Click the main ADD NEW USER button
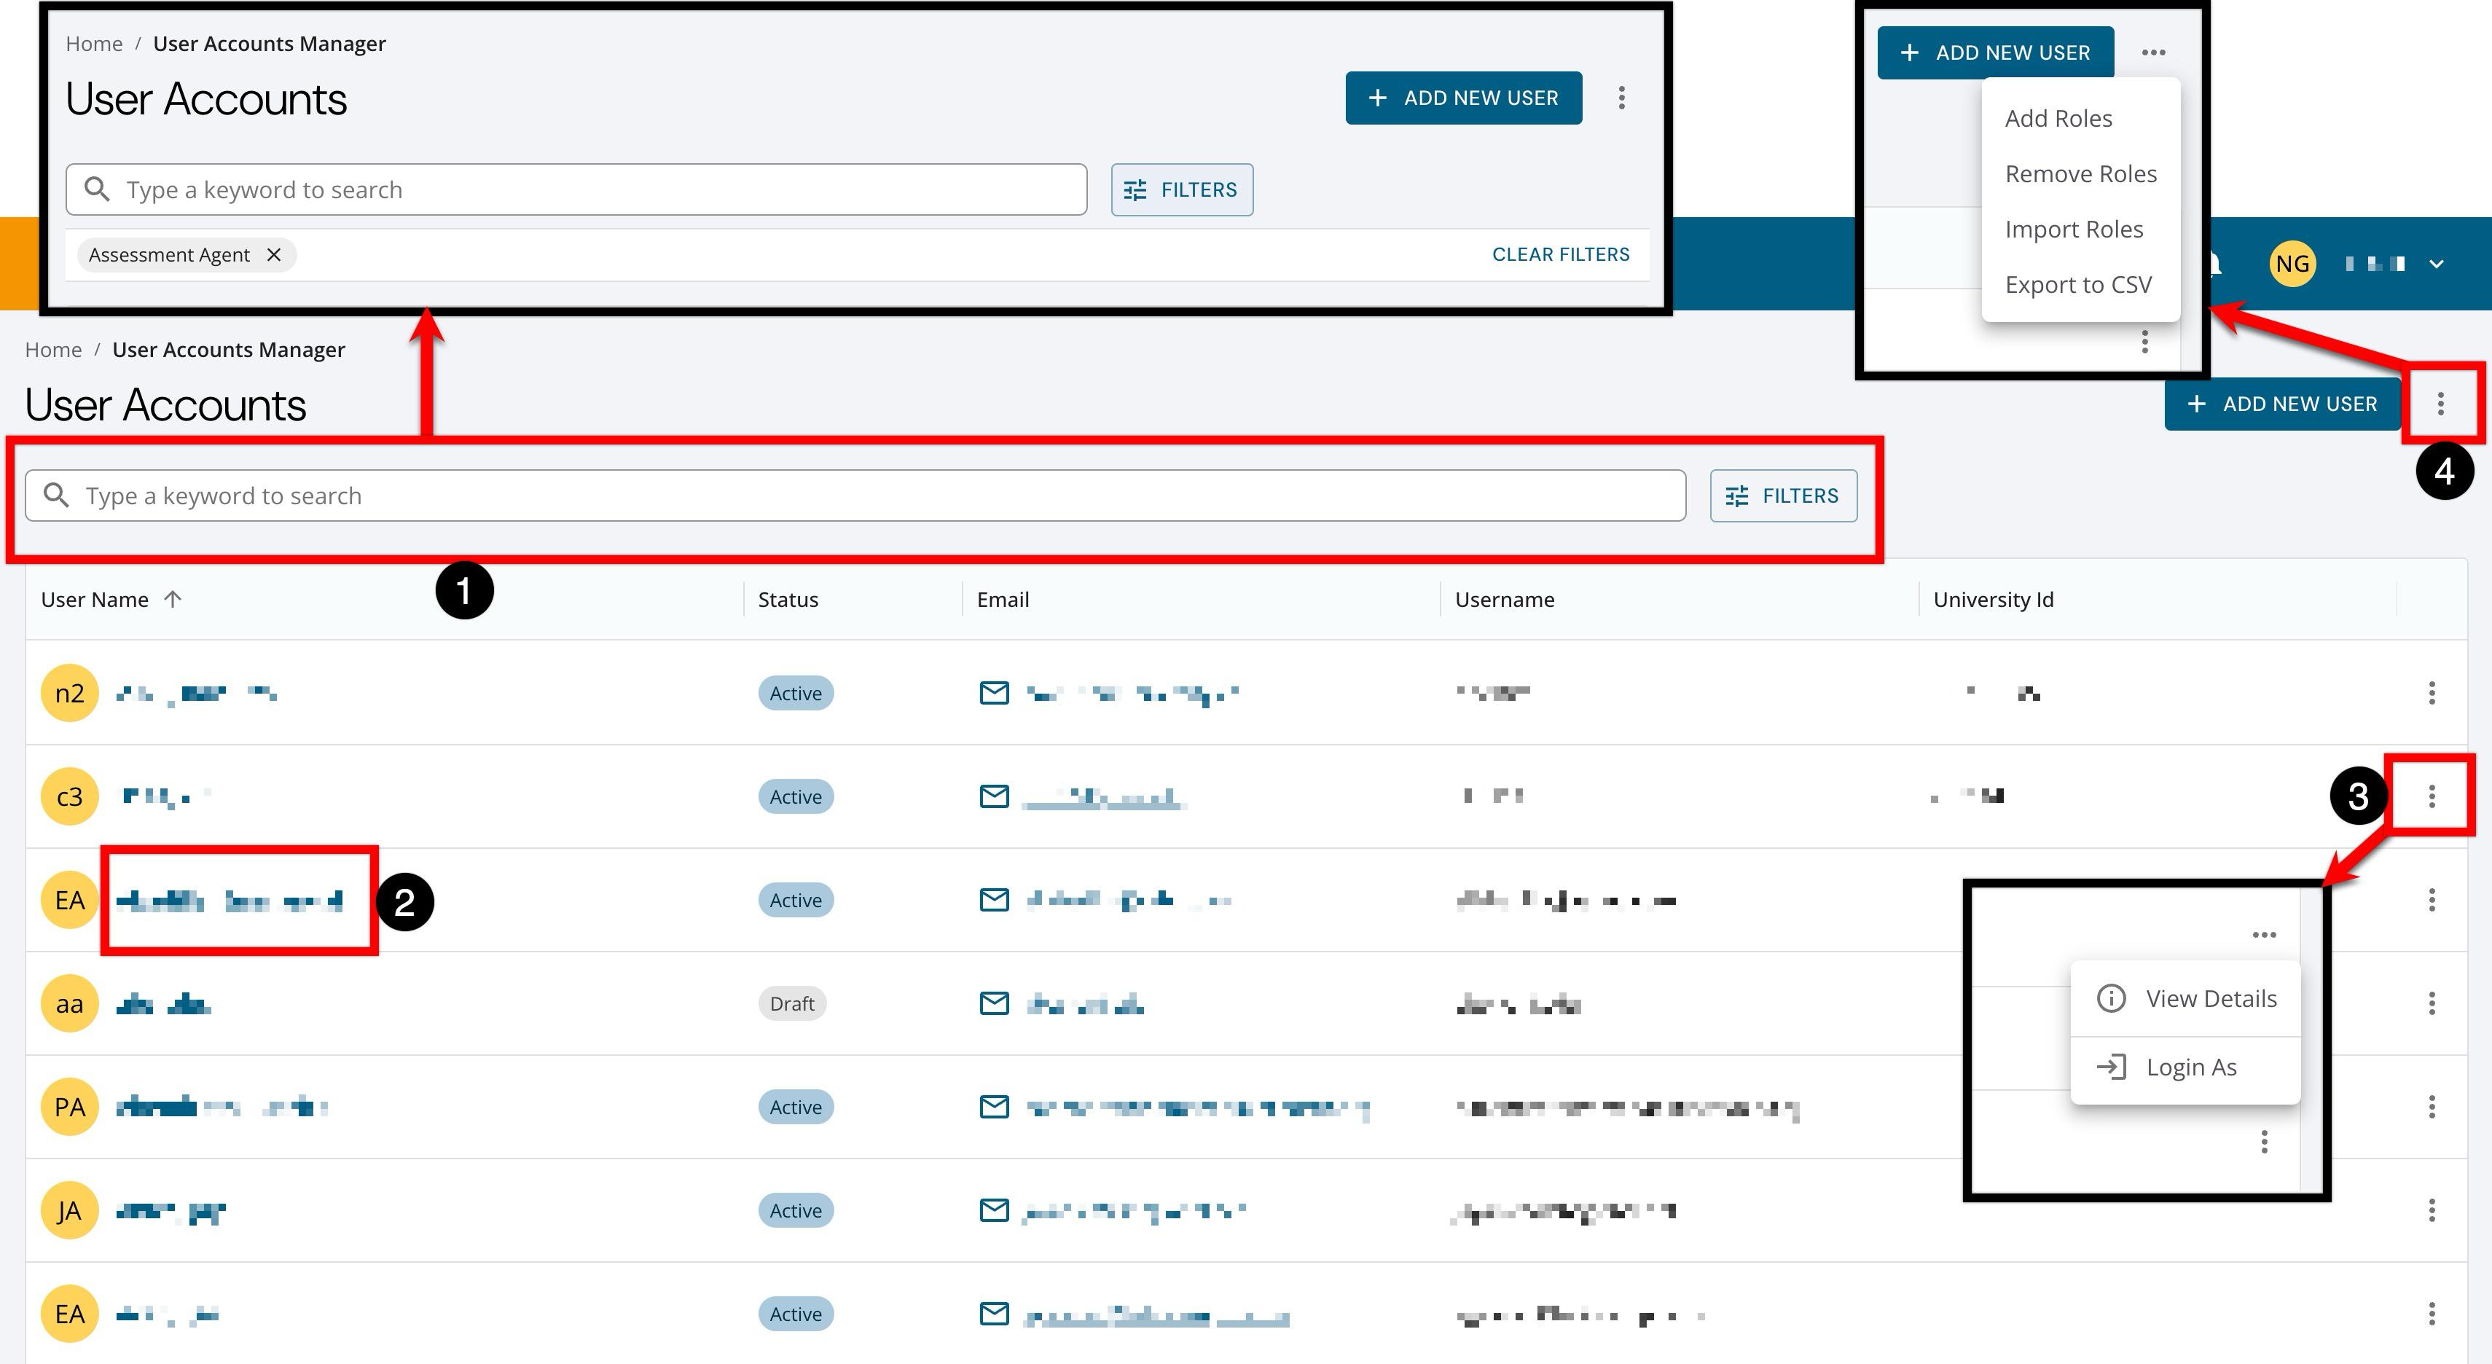The image size is (2492, 1364). click(2282, 404)
